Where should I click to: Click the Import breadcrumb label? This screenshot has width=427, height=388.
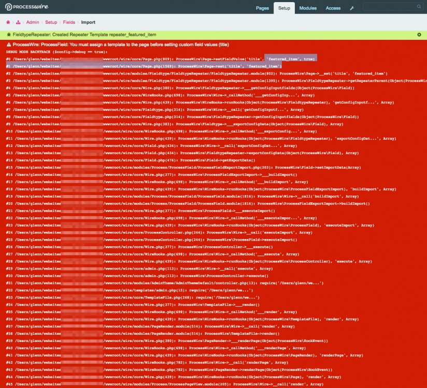click(88, 23)
